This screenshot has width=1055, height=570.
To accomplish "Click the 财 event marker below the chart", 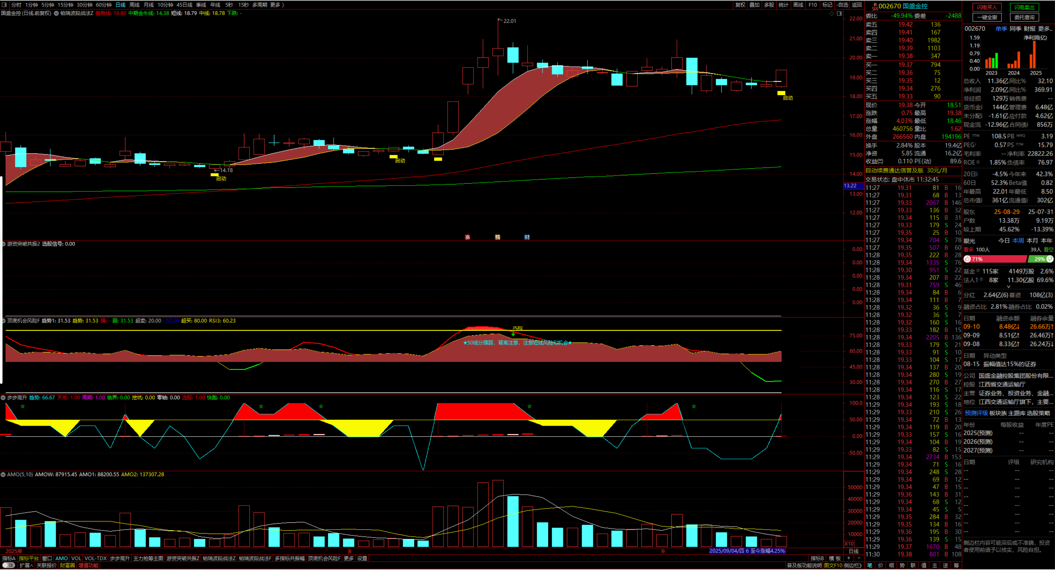I will tap(527, 237).
